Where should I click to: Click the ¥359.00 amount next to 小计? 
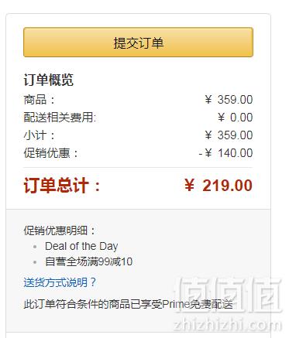[x=229, y=135]
